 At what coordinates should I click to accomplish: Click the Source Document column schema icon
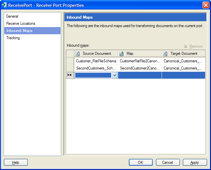click(x=78, y=54)
